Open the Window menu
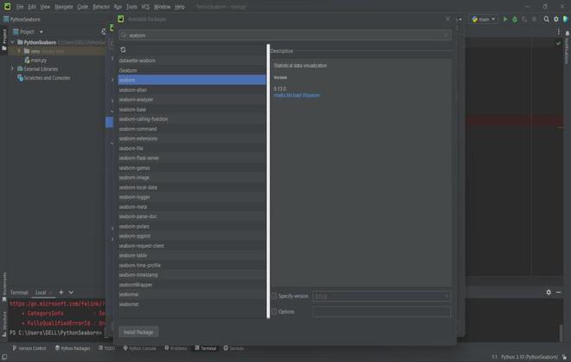 click(x=162, y=7)
